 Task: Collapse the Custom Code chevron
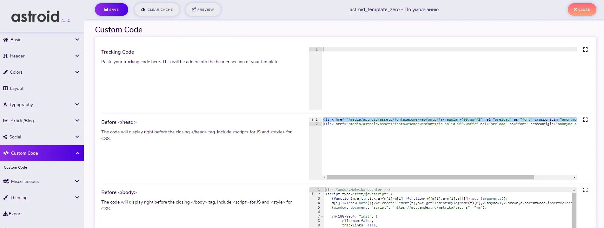pos(77,153)
